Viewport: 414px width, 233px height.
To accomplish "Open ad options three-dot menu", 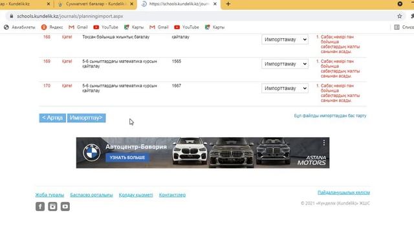I will click(323, 143).
